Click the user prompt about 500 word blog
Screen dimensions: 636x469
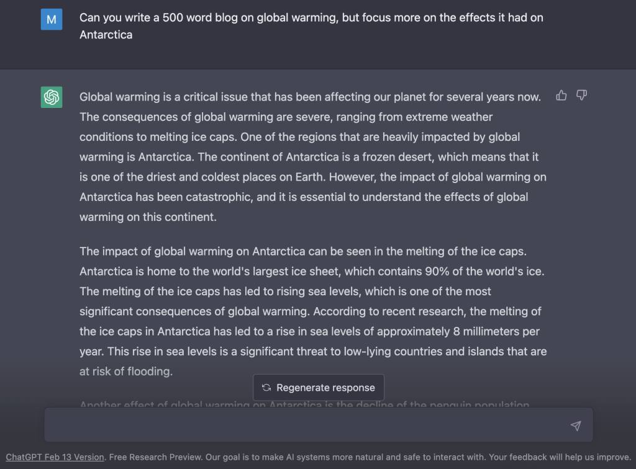coord(311,26)
